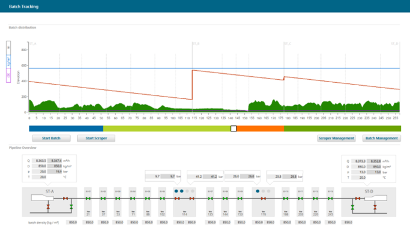Open Batch Management
Viewport: 410px width, 231px height.
(x=382, y=138)
